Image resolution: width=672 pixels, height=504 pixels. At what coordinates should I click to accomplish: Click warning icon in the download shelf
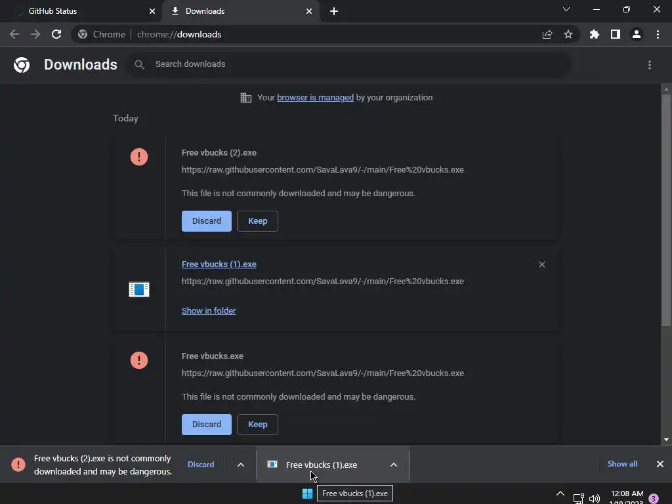point(18,465)
